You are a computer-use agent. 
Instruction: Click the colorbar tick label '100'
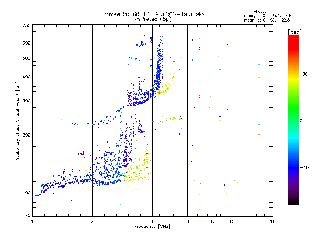point(304,74)
